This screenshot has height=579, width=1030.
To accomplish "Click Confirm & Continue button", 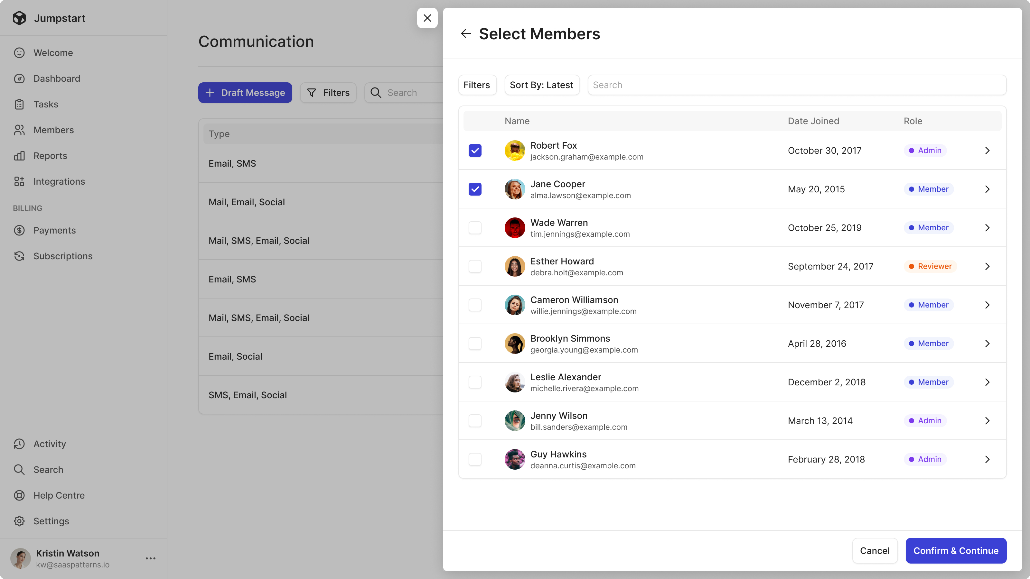I will (x=956, y=551).
